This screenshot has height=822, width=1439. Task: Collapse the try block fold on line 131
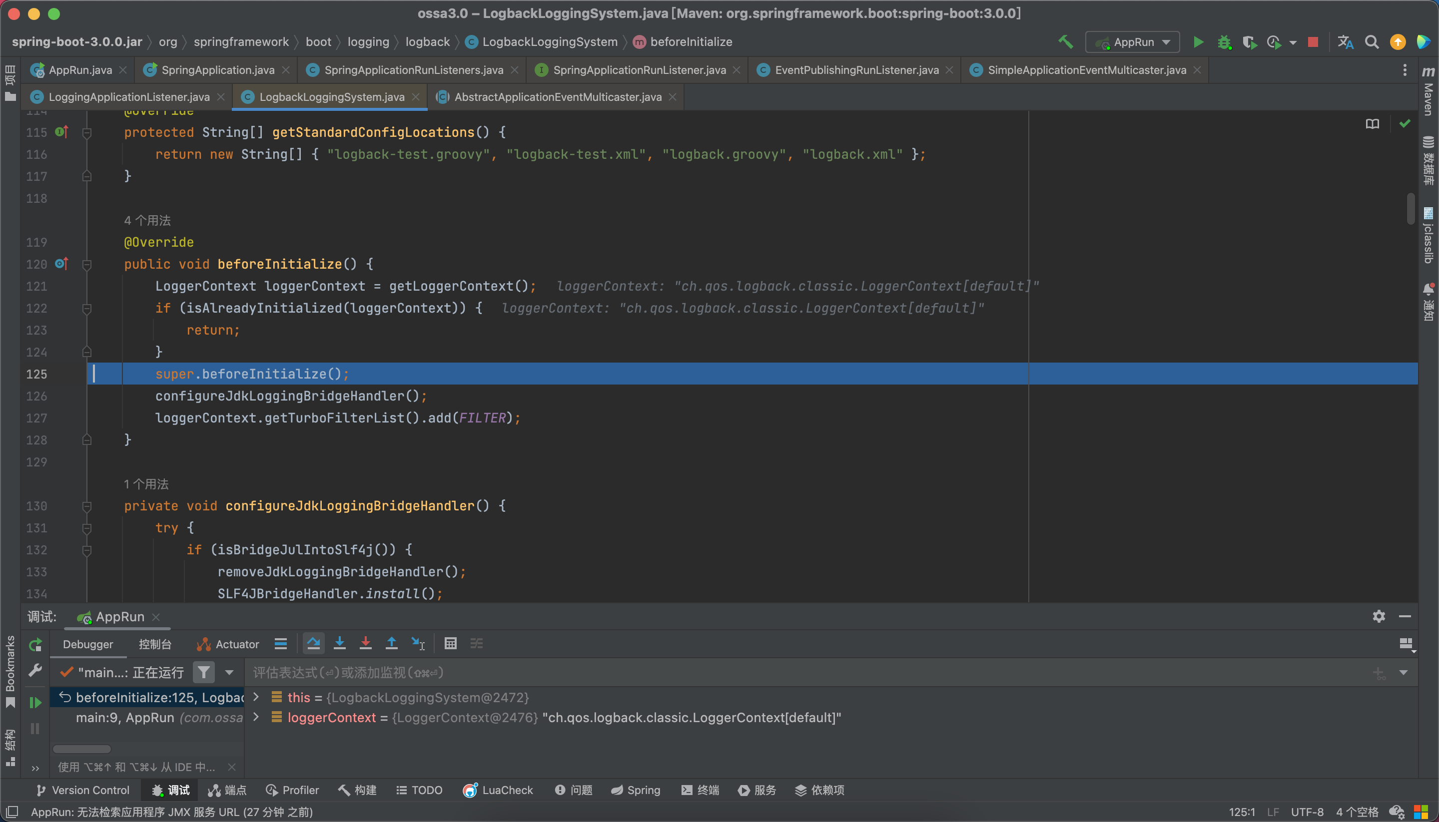point(87,528)
